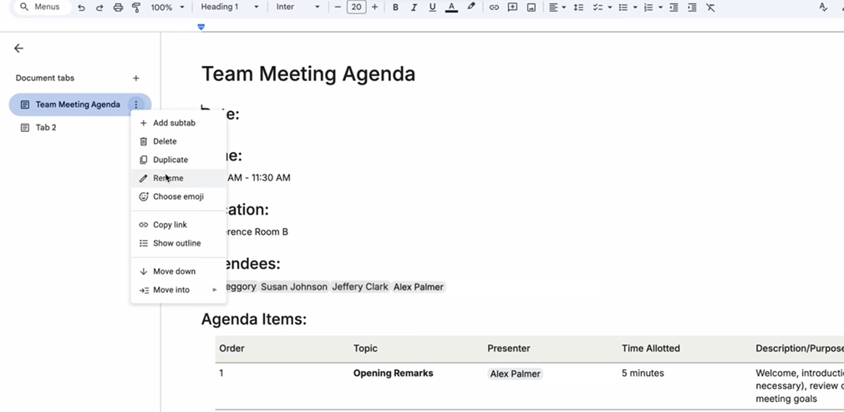
Task: Click the Presenter column header
Action: (509, 348)
